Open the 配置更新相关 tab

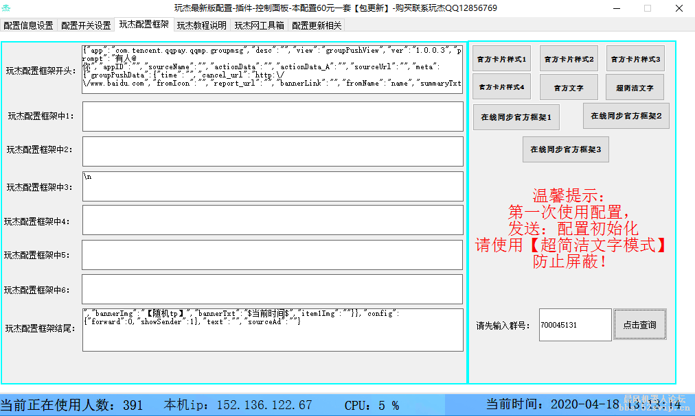(x=317, y=25)
